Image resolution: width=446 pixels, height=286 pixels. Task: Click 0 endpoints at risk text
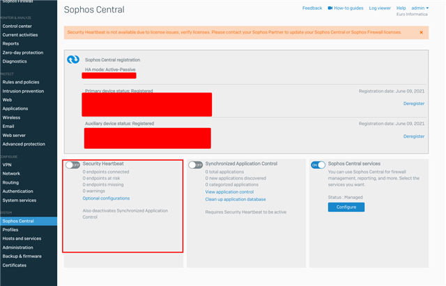(101, 178)
